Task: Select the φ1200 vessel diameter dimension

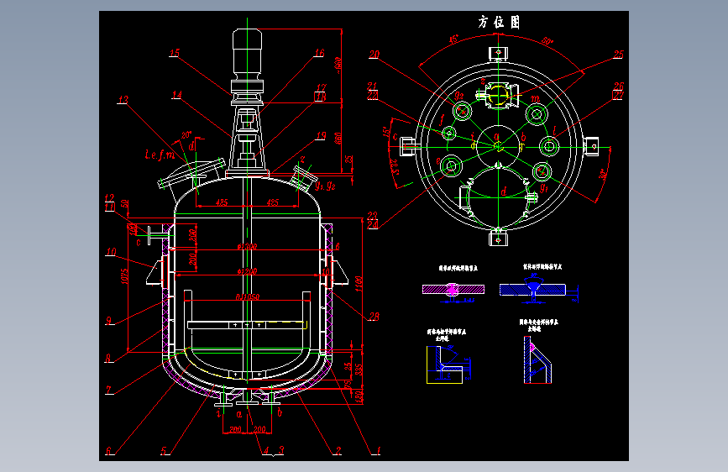Action: (247, 270)
